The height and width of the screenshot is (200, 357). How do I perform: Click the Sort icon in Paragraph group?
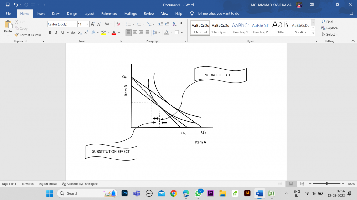(x=175, y=24)
